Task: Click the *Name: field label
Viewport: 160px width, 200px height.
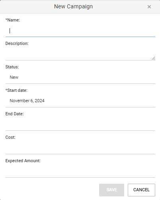Action: click(x=13, y=20)
